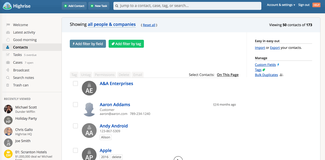Click the circular play button below contact list
The height and width of the screenshot is (160, 325).
tap(178, 158)
